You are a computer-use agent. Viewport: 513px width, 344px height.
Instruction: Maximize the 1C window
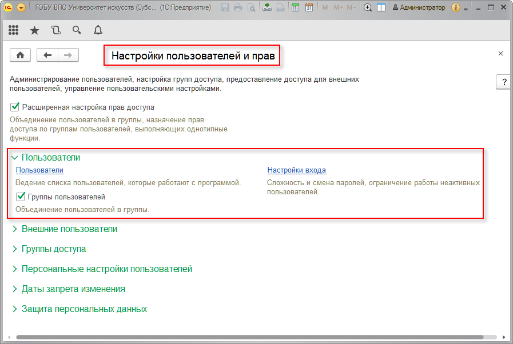click(491, 7)
